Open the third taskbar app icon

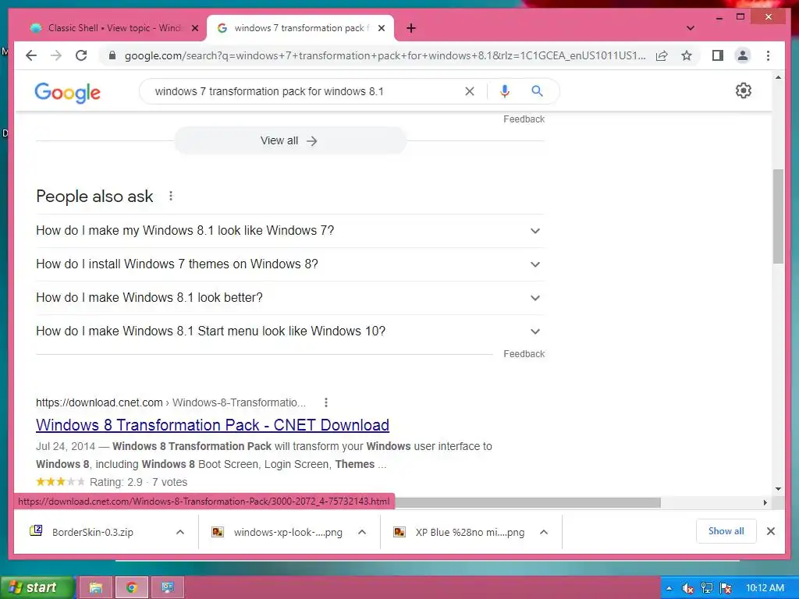167,587
